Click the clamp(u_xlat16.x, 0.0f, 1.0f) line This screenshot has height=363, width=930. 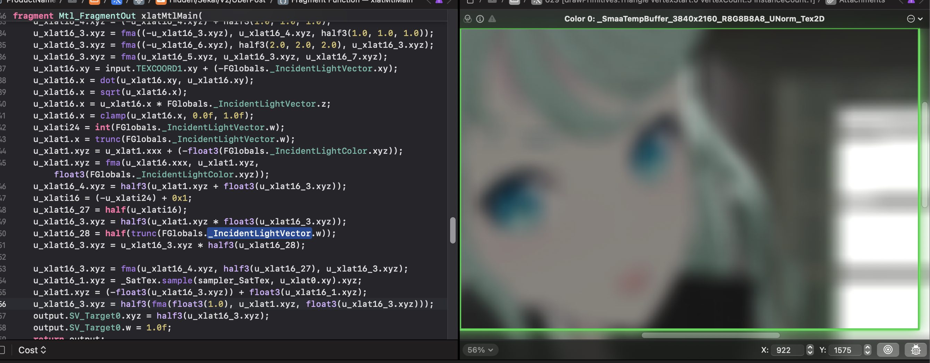(x=143, y=116)
